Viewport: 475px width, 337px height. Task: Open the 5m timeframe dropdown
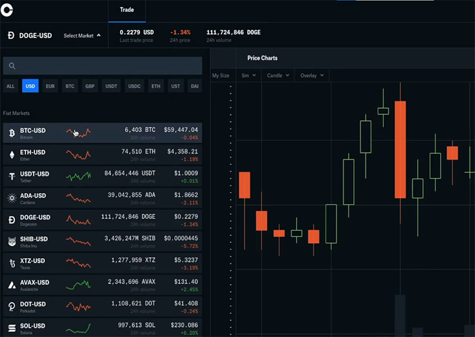click(248, 75)
